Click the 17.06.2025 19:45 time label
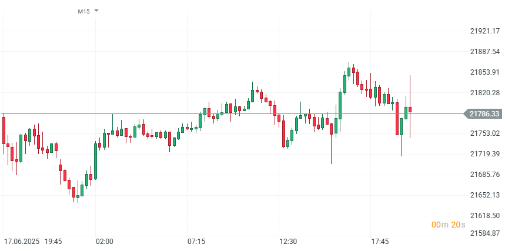 click(33, 242)
